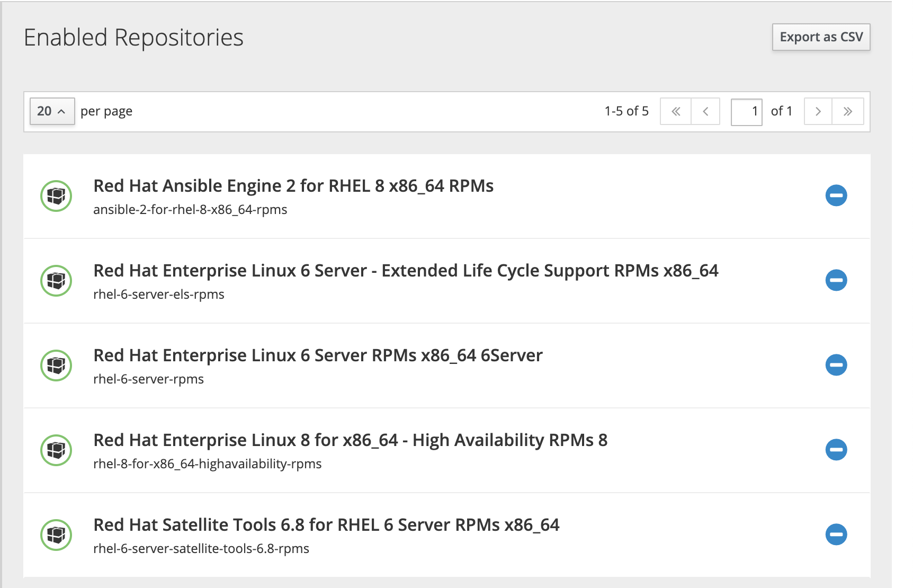The height and width of the screenshot is (588, 913).
Task: Click the package icon for Satellite Tools 6.8
Action: tap(56, 535)
